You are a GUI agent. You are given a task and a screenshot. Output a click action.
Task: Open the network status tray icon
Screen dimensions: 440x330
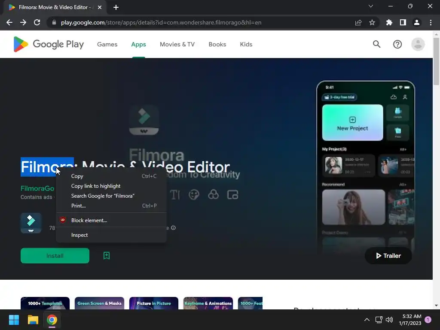click(x=379, y=320)
